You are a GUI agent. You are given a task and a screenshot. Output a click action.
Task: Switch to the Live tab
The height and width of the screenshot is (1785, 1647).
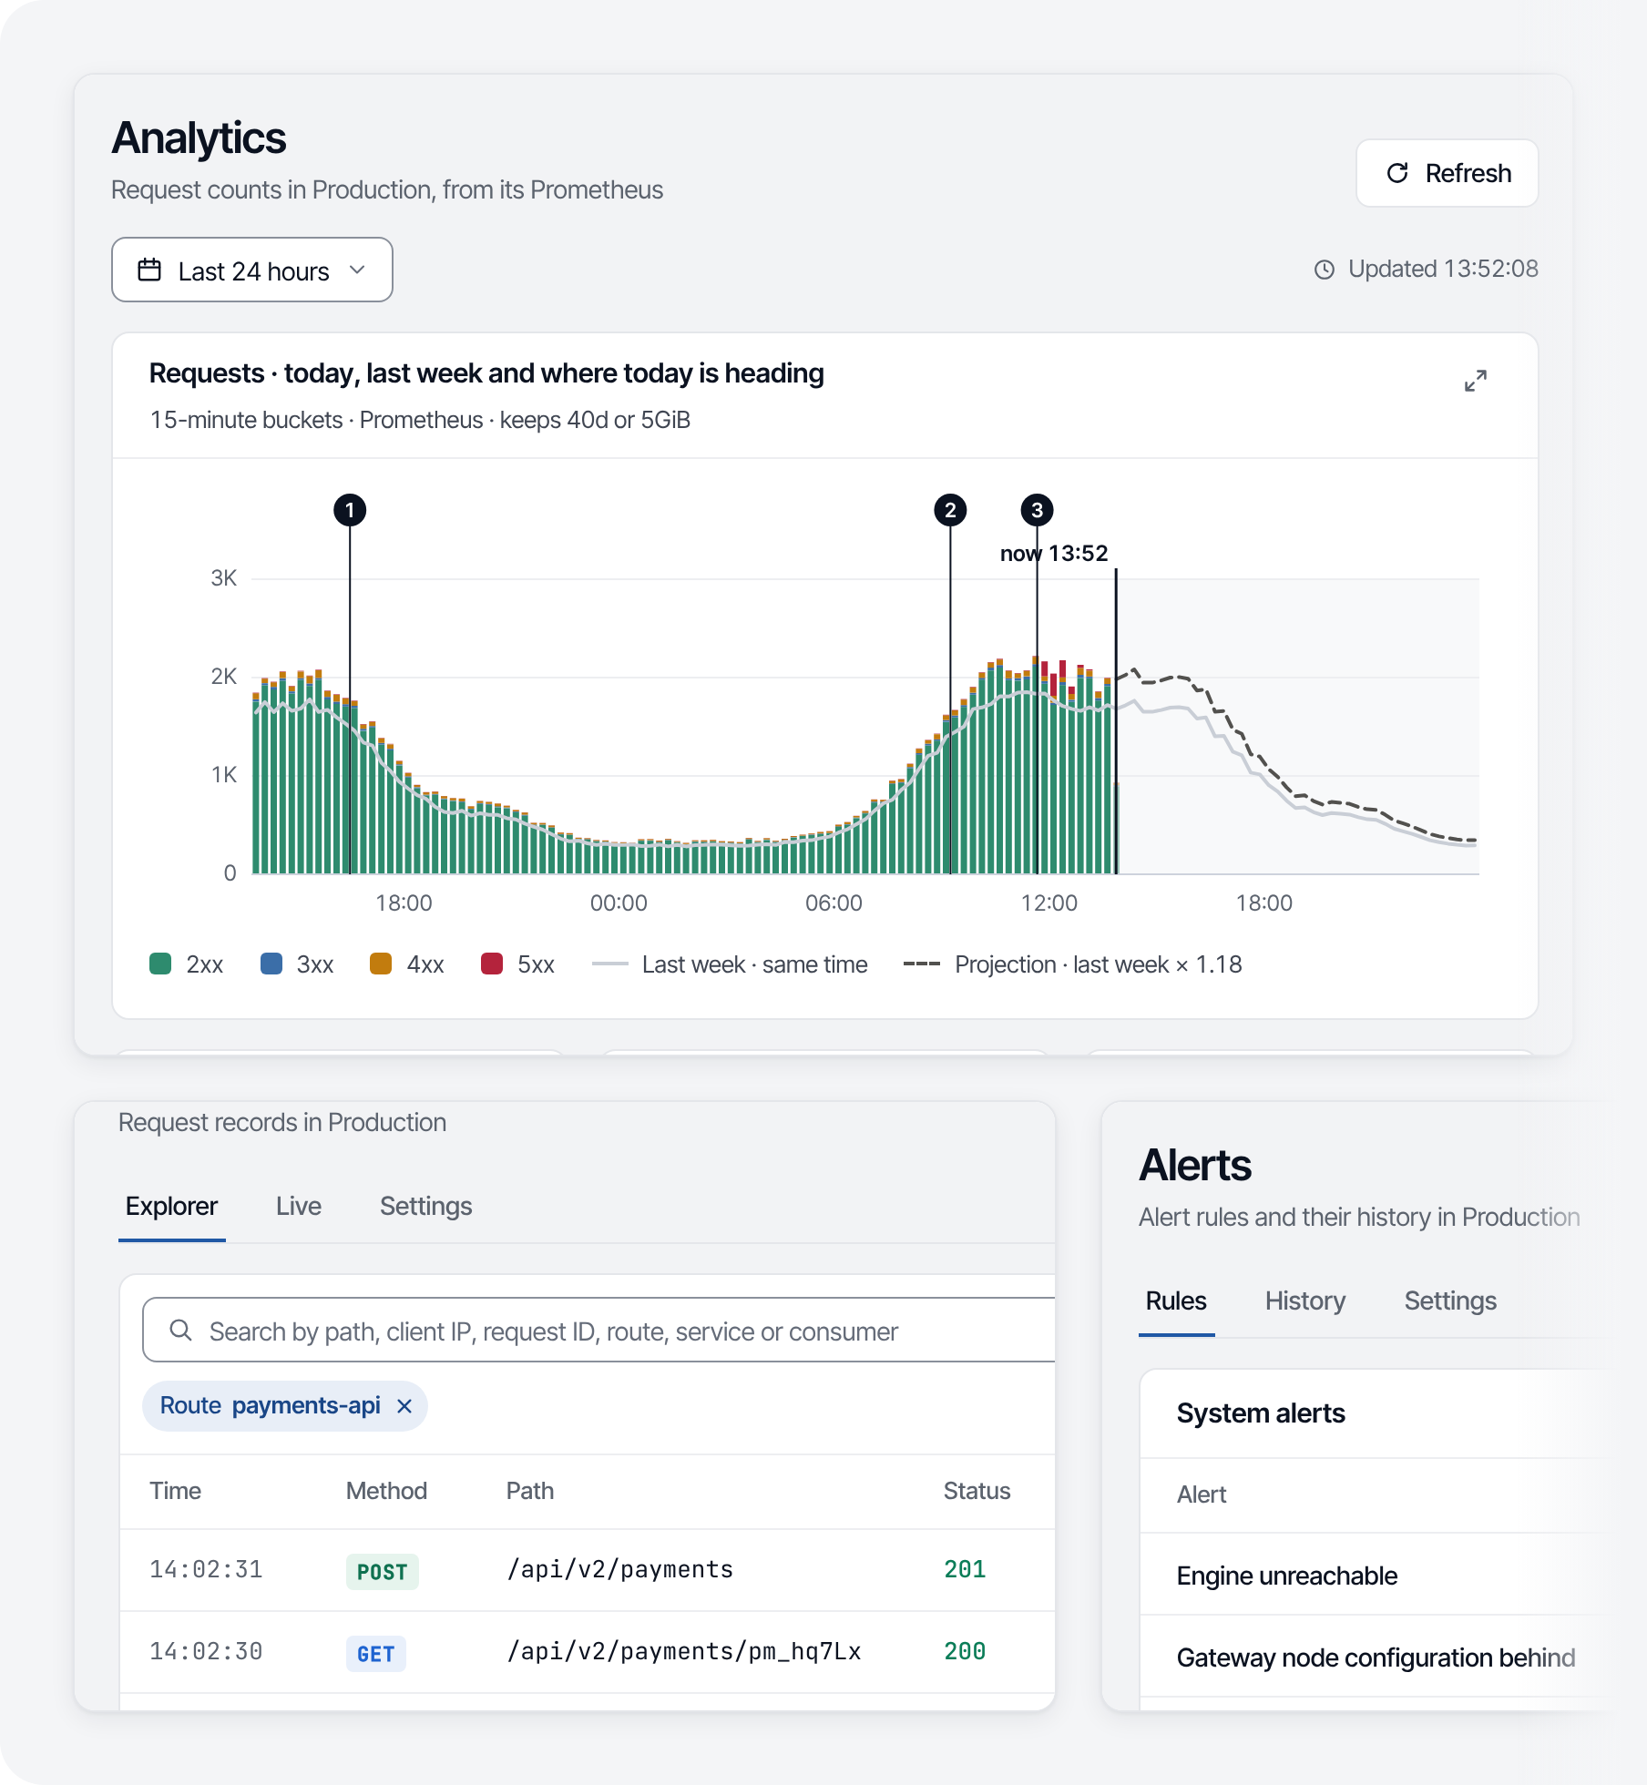tap(298, 1206)
